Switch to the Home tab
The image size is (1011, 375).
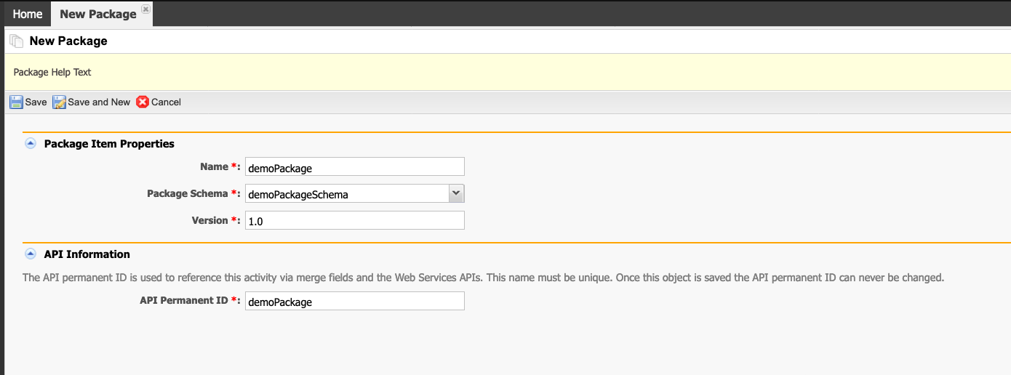point(28,14)
